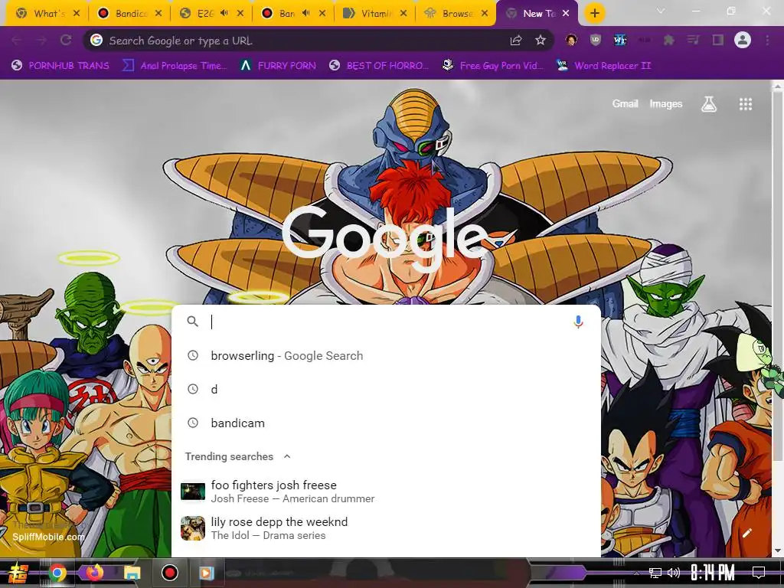This screenshot has width=784, height=588.
Task: Open the media player taskbar icon
Action: click(206, 573)
